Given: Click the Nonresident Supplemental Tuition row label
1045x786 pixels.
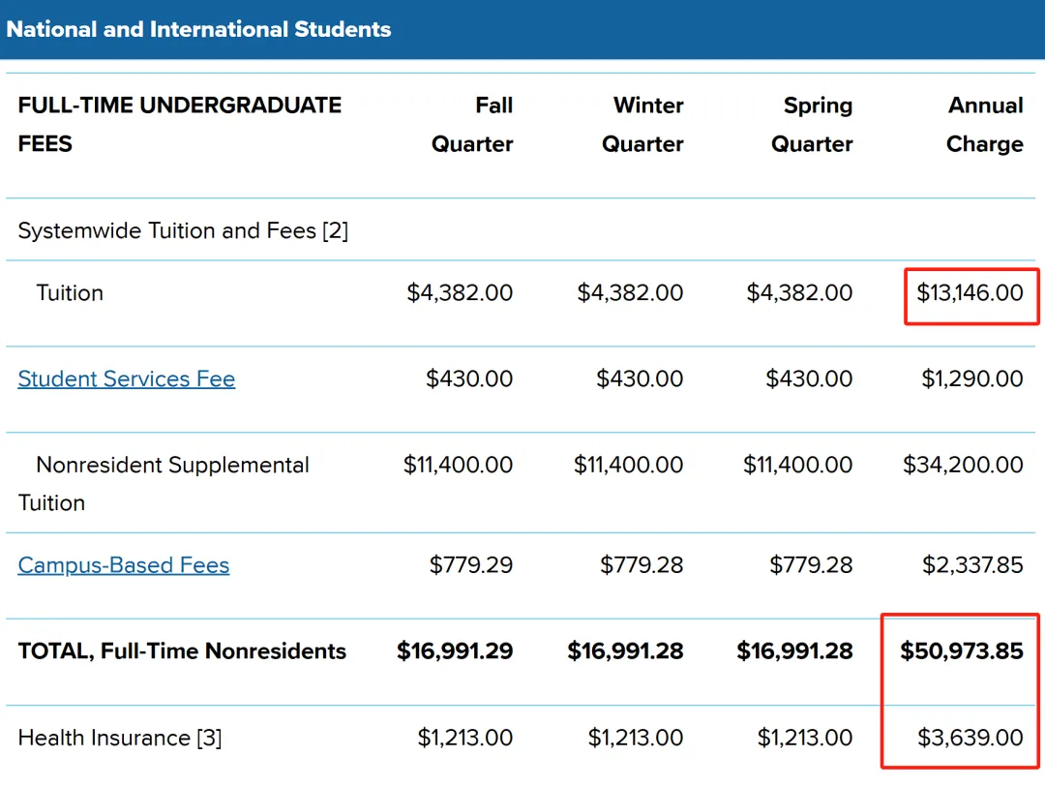Looking at the screenshot, I should 164,483.
